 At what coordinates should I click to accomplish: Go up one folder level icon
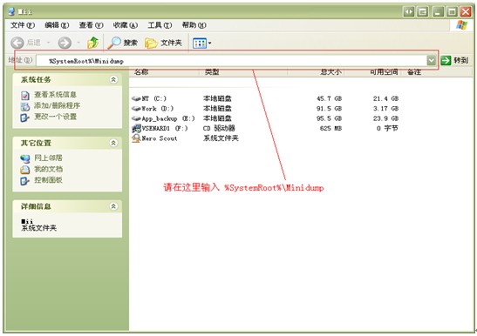click(x=93, y=43)
